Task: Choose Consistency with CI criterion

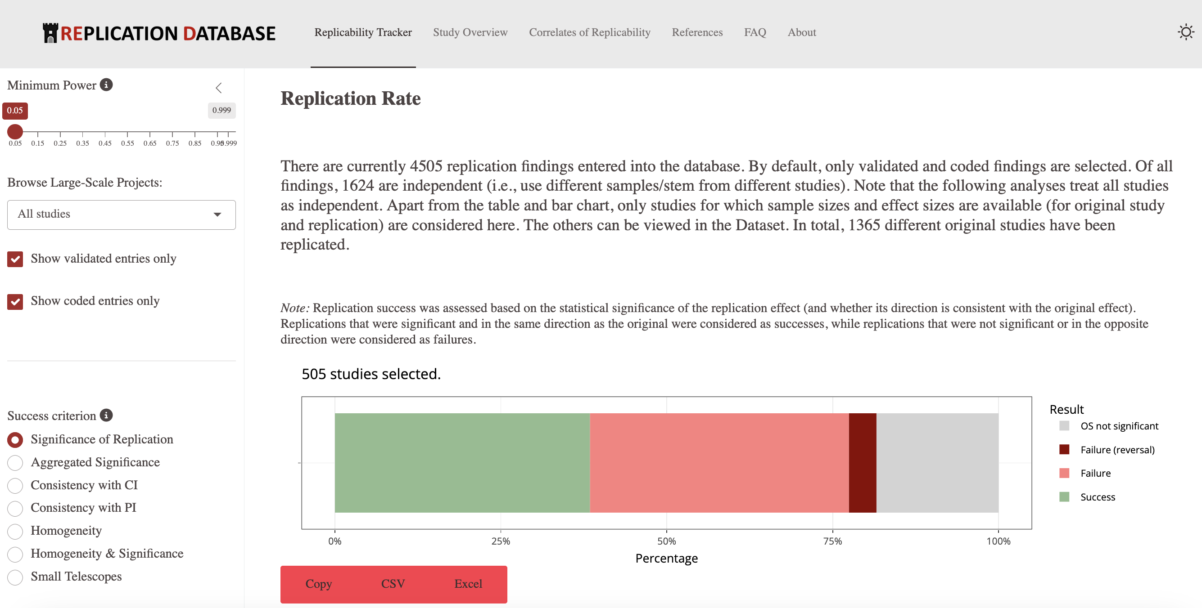Action: (15, 486)
